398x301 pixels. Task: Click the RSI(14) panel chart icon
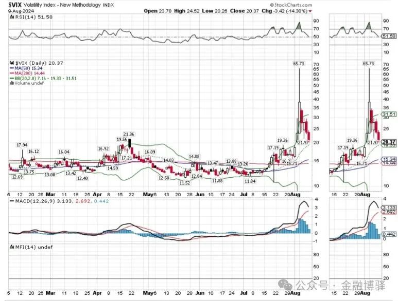click(12, 17)
